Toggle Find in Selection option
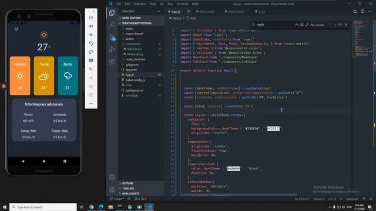Viewport: 376px width, 211px height. click(x=340, y=25)
